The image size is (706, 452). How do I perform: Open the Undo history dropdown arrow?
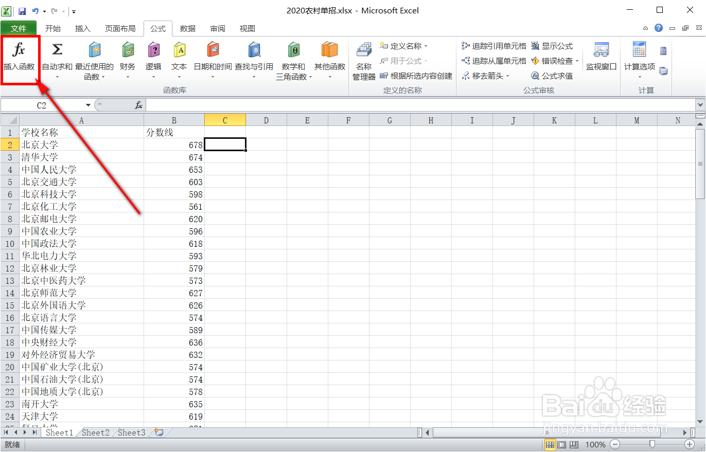(44, 11)
